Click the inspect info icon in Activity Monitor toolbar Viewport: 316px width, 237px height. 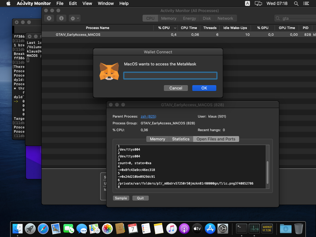[x=61, y=18]
